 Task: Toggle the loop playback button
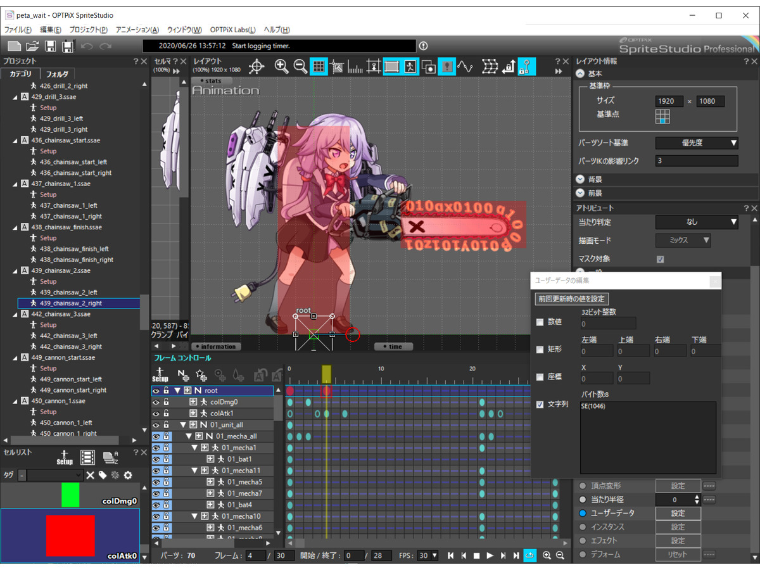point(529,555)
